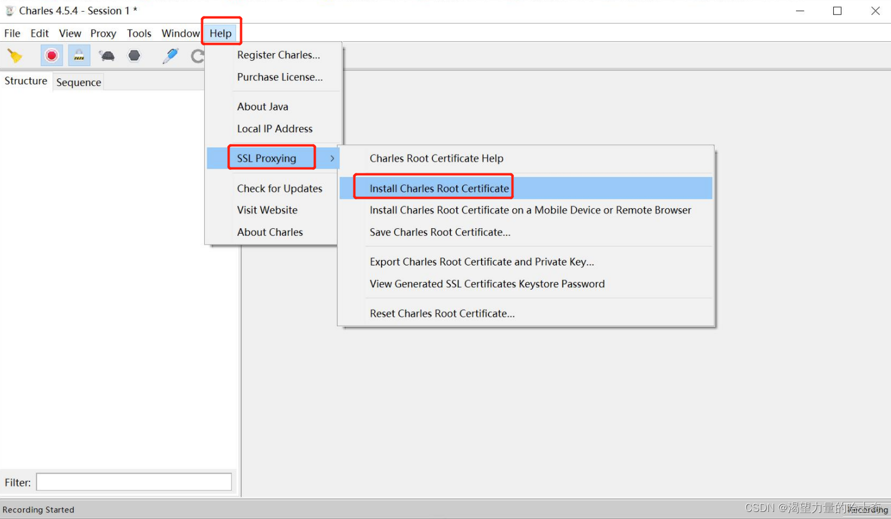Toggle the SSL Proxying lock icon

(79, 56)
